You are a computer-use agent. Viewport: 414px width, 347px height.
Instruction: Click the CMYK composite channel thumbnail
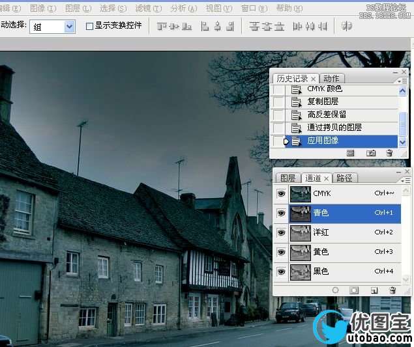[301, 193]
